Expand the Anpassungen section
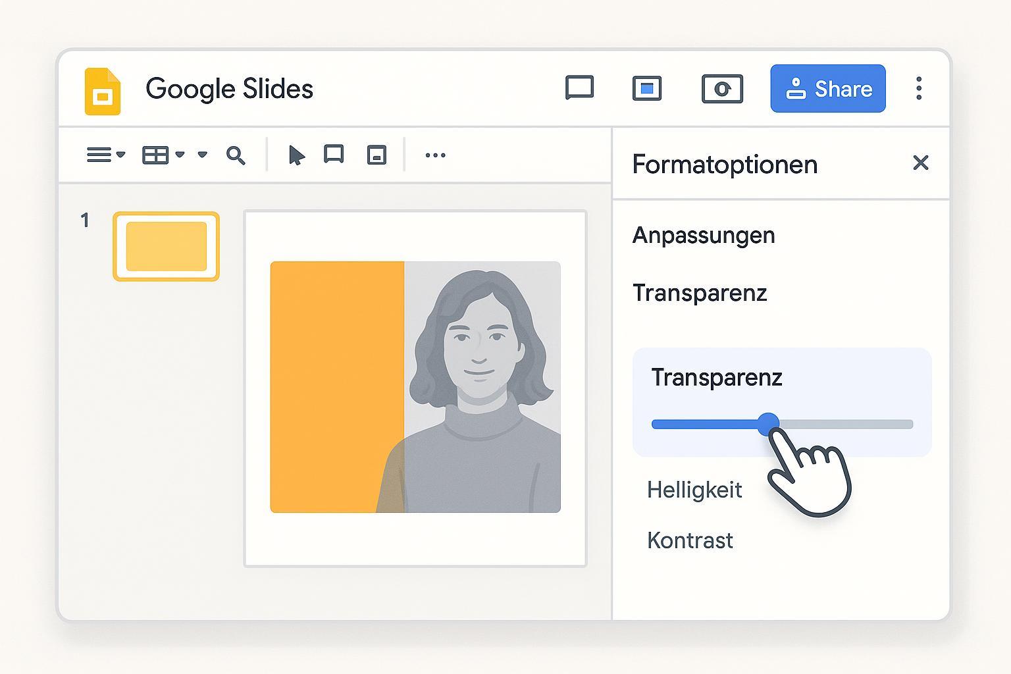This screenshot has width=1011, height=674. (703, 236)
